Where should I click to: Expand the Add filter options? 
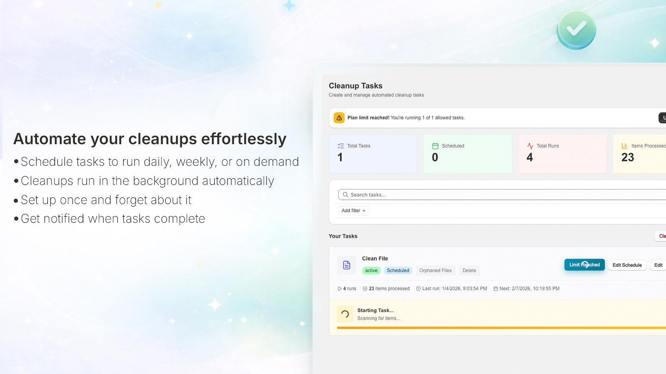(353, 211)
